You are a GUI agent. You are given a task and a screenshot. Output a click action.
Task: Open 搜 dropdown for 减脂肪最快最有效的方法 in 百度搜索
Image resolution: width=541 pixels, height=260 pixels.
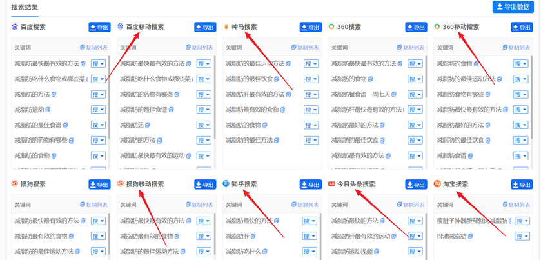click(x=98, y=63)
